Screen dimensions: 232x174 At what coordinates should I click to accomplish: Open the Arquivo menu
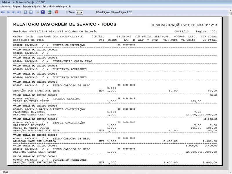coord(6,6)
